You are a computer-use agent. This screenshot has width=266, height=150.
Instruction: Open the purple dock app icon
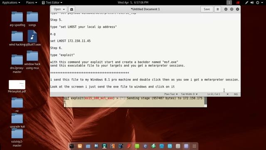[x=186, y=146]
